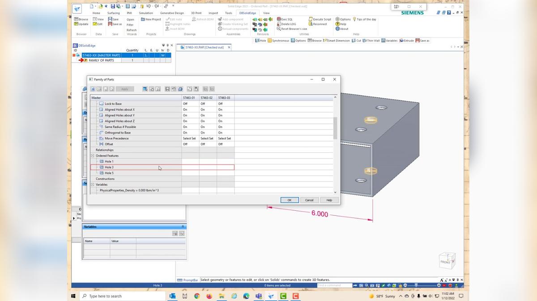Click Cancel in Family of Parts dialog
Screen dimensions: 537x301
(309, 200)
